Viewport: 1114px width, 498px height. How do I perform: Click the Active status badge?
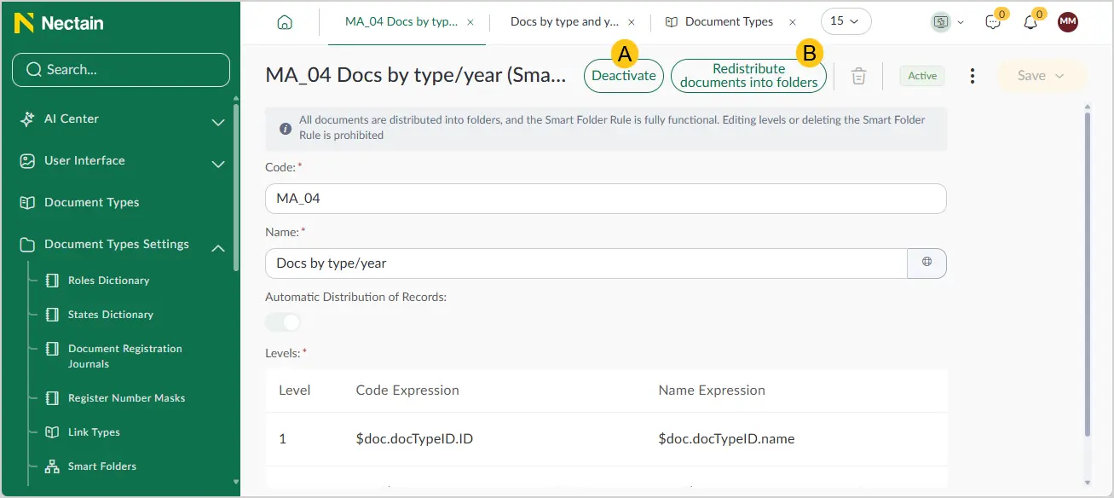pos(922,76)
